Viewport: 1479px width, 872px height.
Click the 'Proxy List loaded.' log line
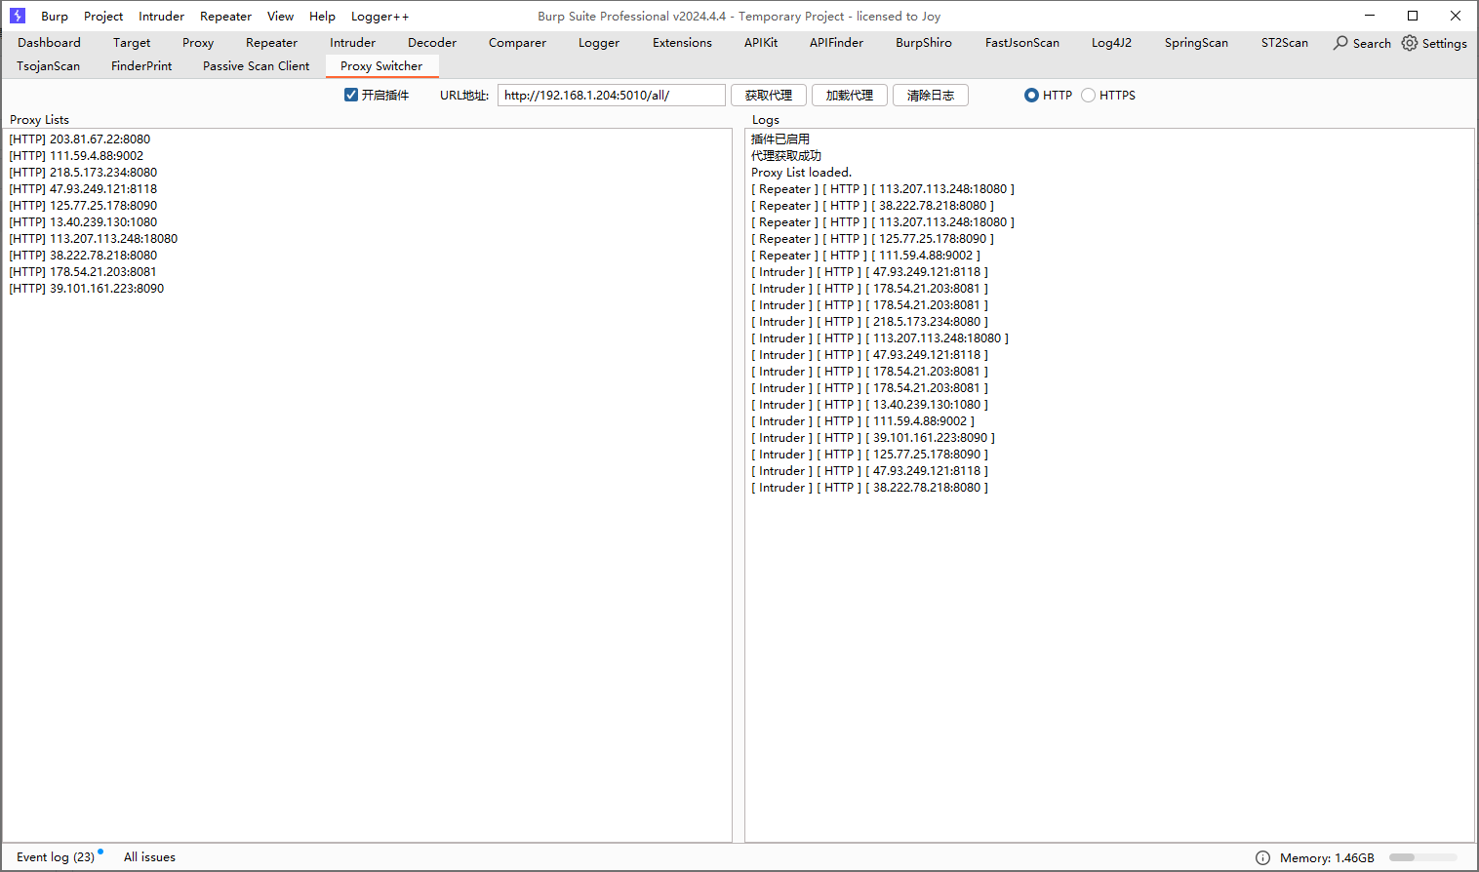coord(801,173)
